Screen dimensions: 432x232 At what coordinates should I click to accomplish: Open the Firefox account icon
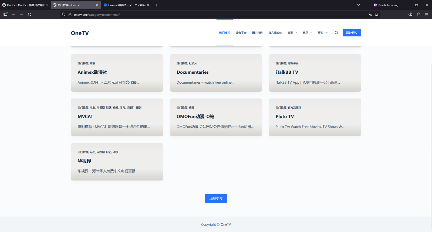pyautogui.click(x=410, y=15)
